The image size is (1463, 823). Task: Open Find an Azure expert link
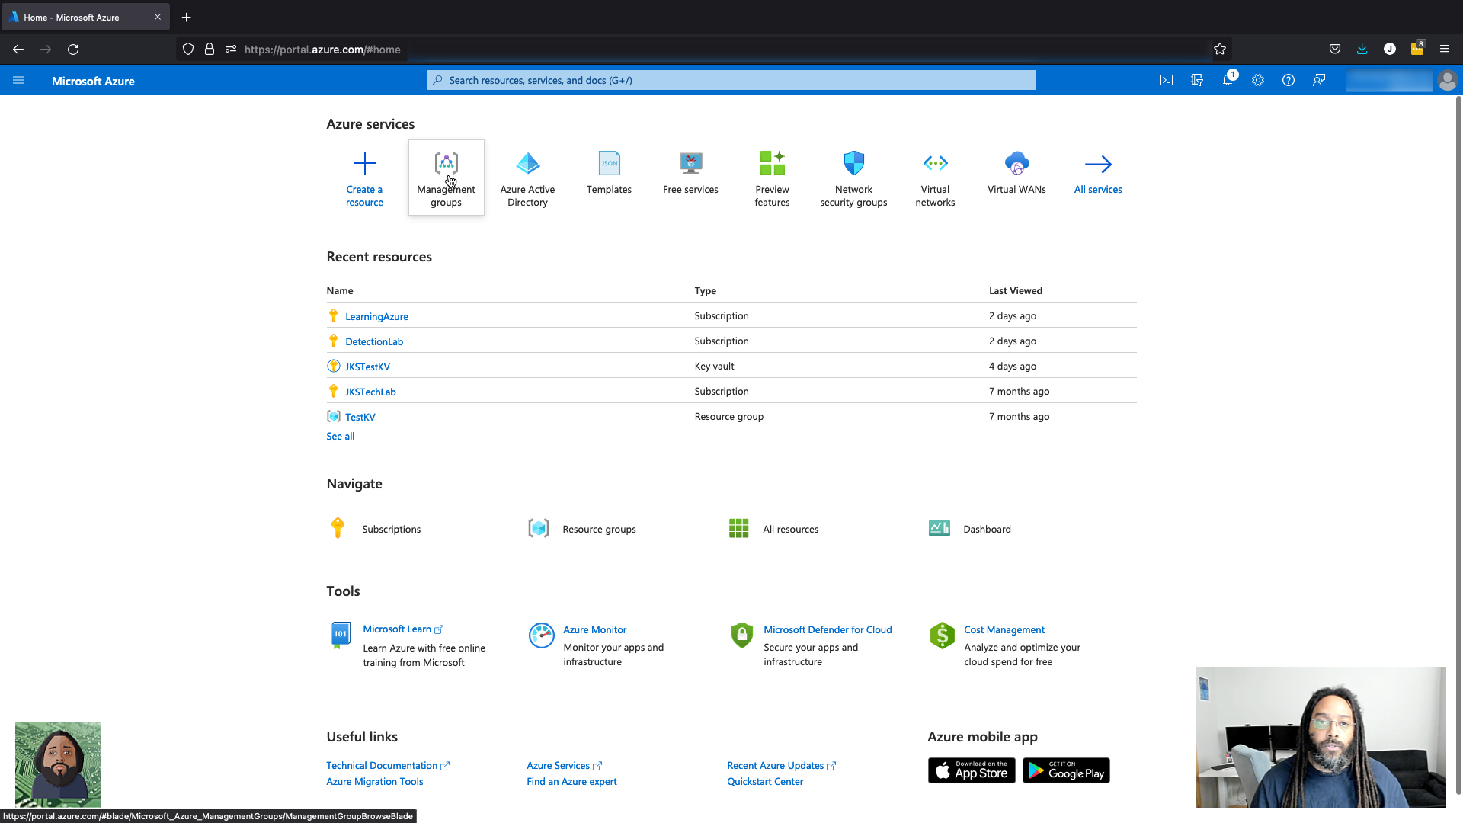pyautogui.click(x=571, y=781)
